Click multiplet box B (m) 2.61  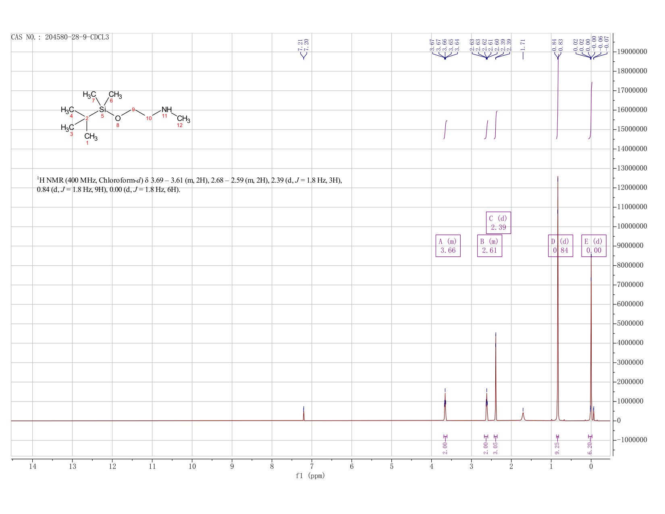489,246
